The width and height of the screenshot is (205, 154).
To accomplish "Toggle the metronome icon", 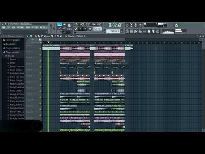I will pyautogui.click(x=76, y=24).
